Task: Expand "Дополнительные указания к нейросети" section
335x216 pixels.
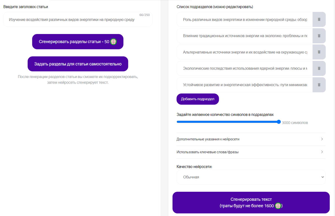Action: coord(251,139)
